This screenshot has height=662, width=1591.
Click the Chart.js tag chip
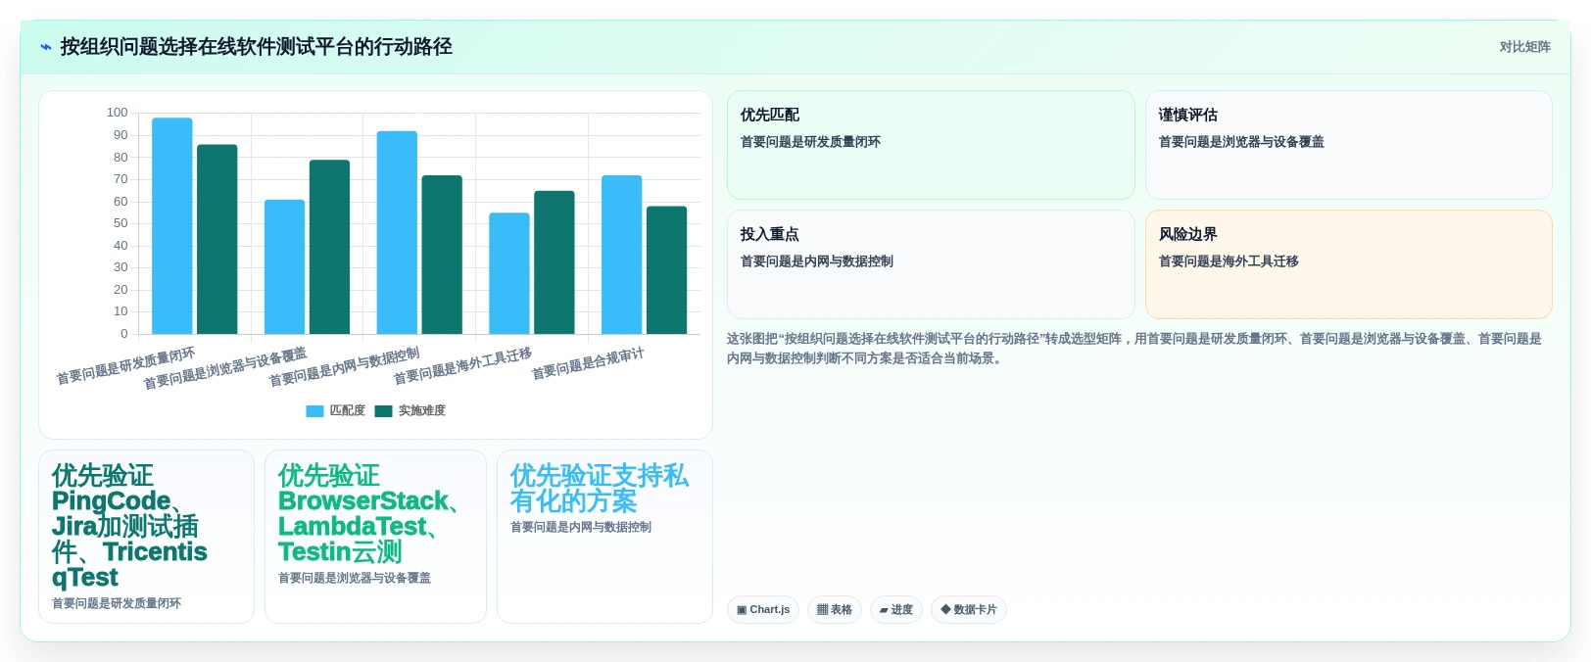click(763, 610)
